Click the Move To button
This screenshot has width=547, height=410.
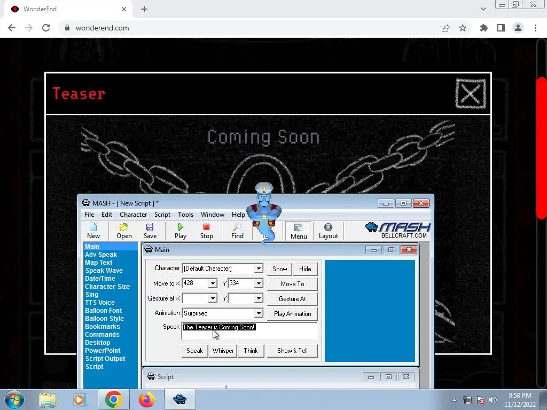tap(292, 284)
